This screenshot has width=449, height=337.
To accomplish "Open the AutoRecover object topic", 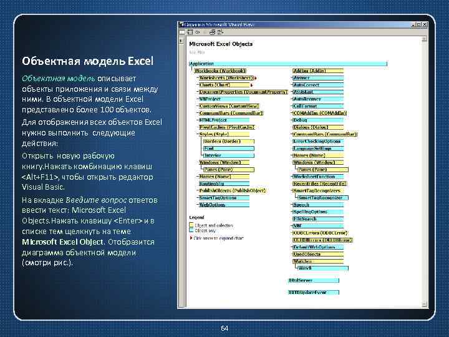I will point(318,99).
